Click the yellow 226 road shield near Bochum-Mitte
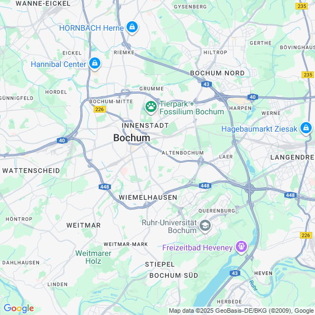This screenshot has width=315, height=315. [x=100, y=109]
